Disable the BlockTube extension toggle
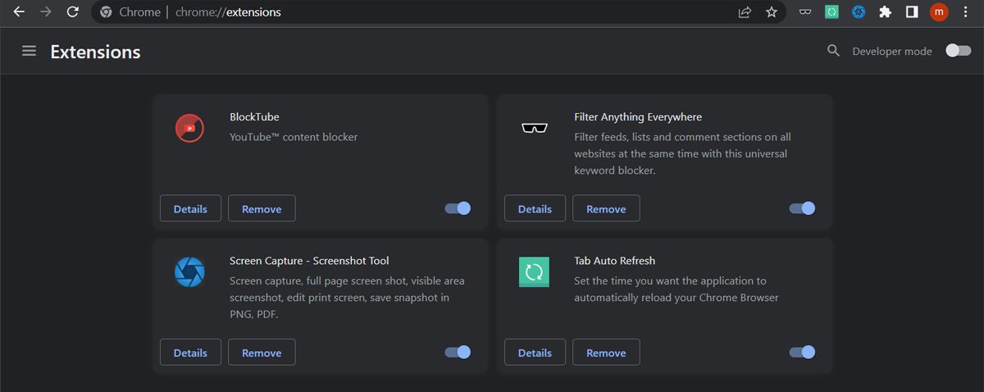Viewport: 984px width, 392px height. point(458,208)
